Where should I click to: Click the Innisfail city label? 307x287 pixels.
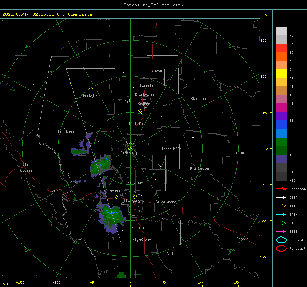coord(137,124)
